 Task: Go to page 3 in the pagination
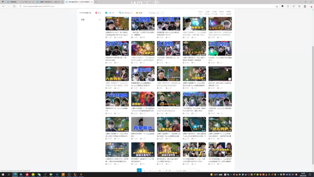click(x=150, y=171)
